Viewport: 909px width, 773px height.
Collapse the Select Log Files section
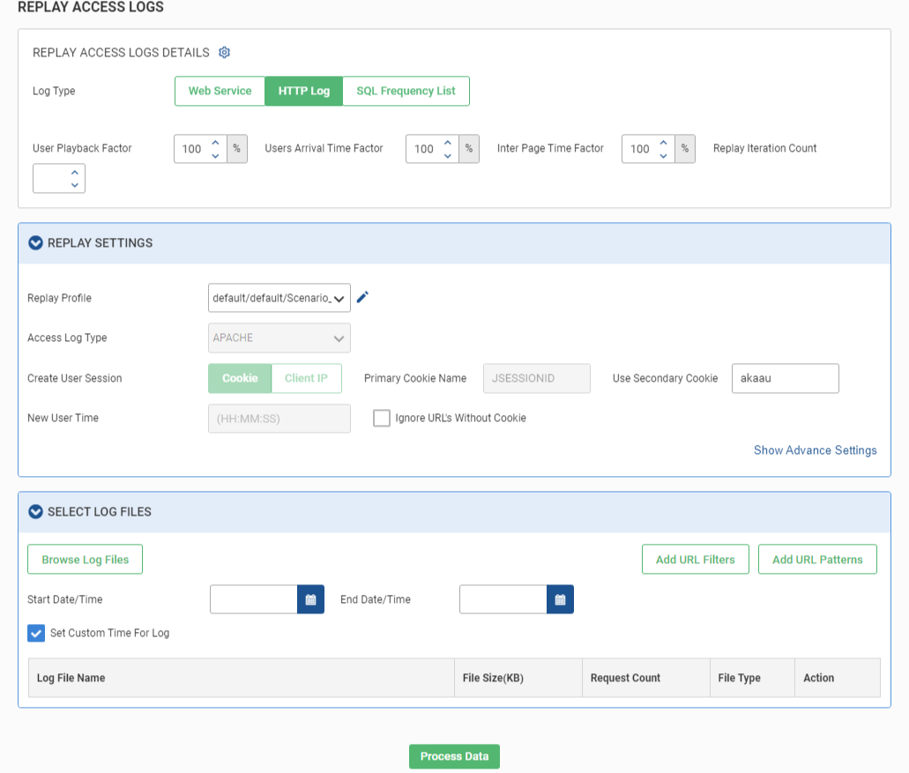coord(36,512)
